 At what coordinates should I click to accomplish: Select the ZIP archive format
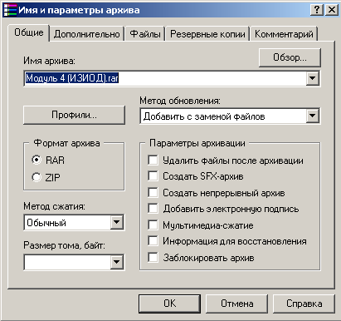pyautogui.click(x=37, y=177)
